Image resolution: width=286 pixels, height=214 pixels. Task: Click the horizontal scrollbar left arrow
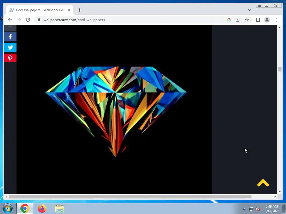pyautogui.click(x=6, y=196)
